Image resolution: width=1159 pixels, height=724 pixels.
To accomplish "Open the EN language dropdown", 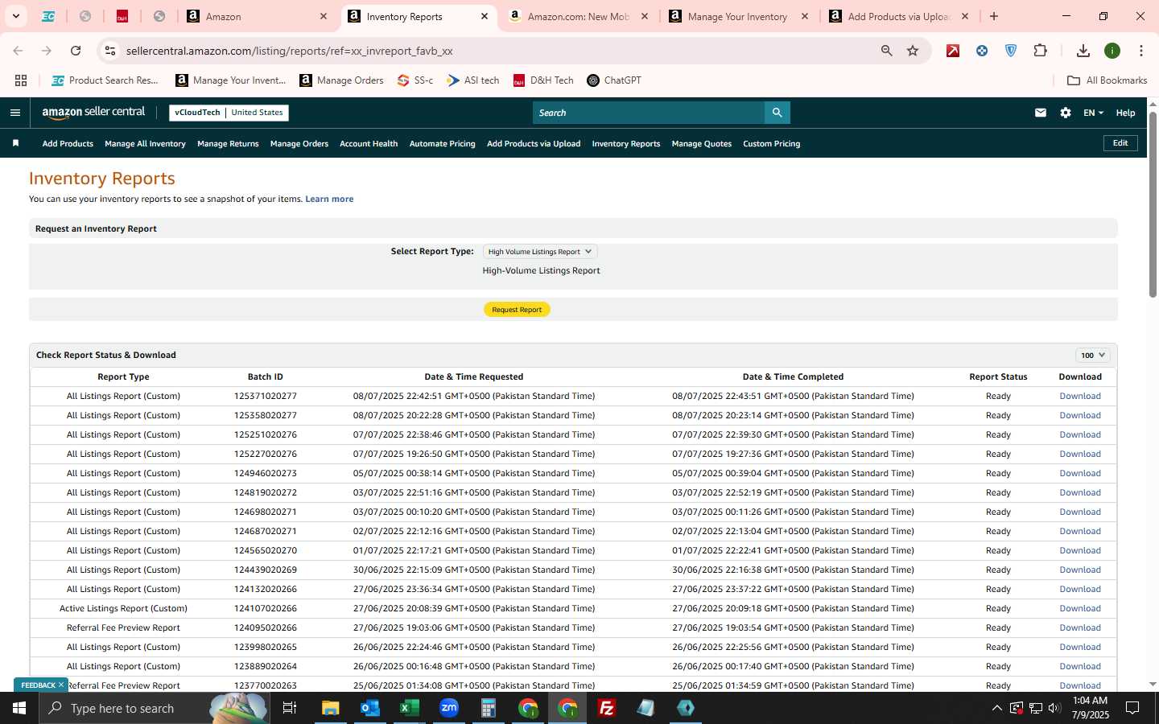I will 1093,113.
